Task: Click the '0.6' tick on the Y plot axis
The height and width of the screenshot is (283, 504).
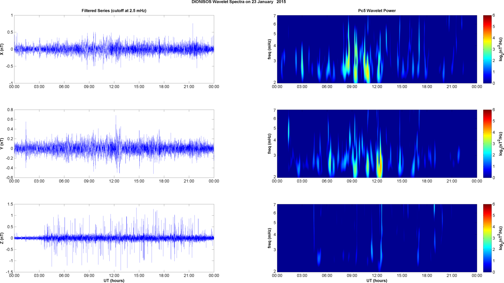Action: click(x=10, y=119)
